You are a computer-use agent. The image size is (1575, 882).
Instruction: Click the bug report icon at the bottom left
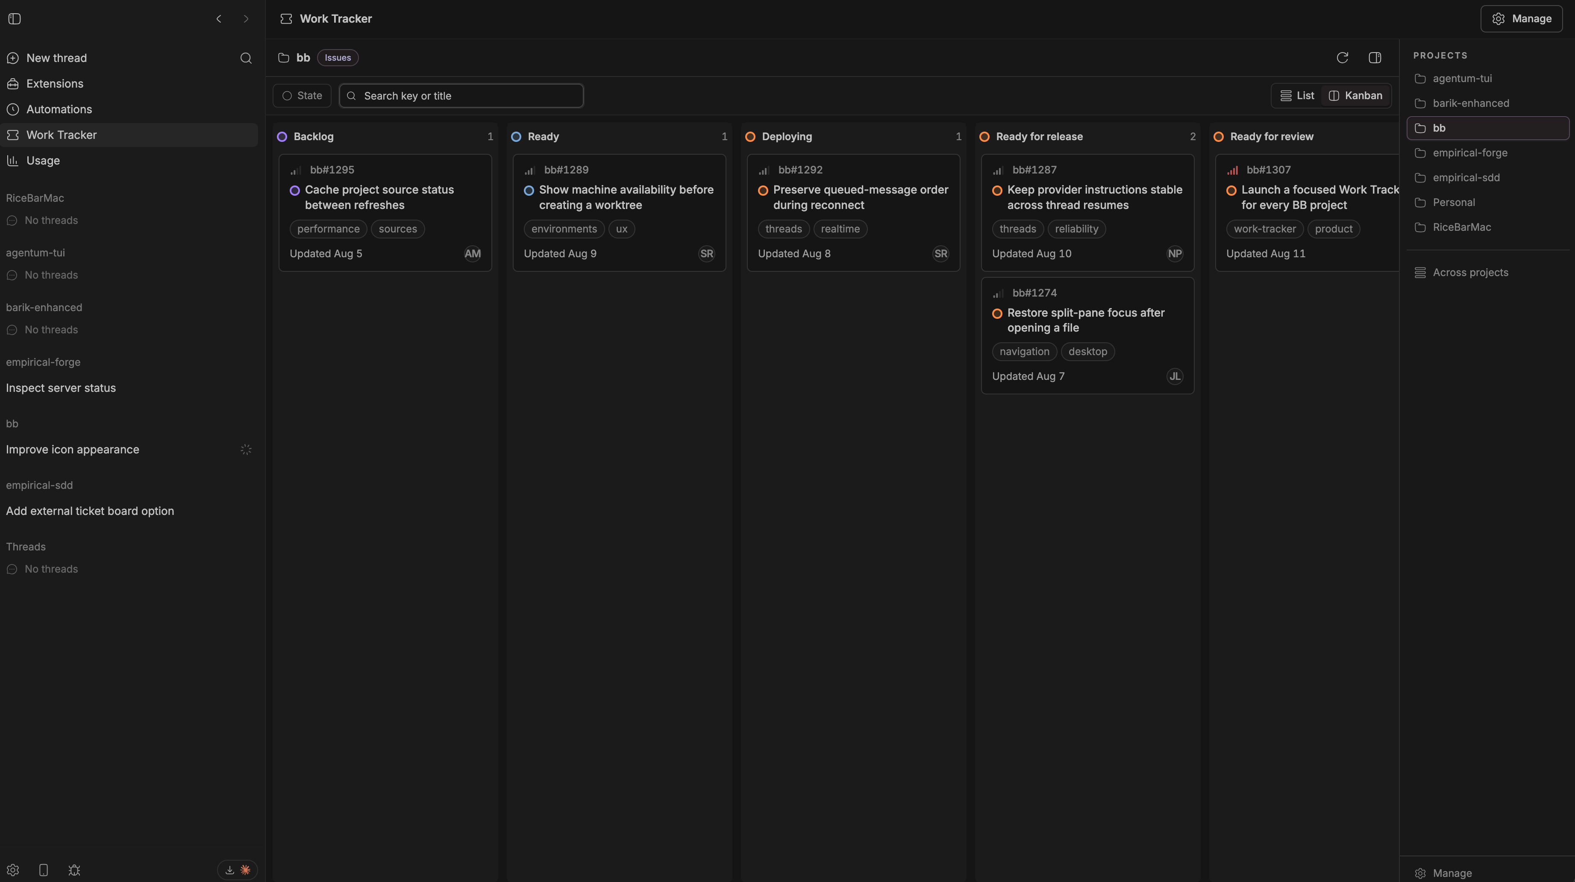point(74,870)
